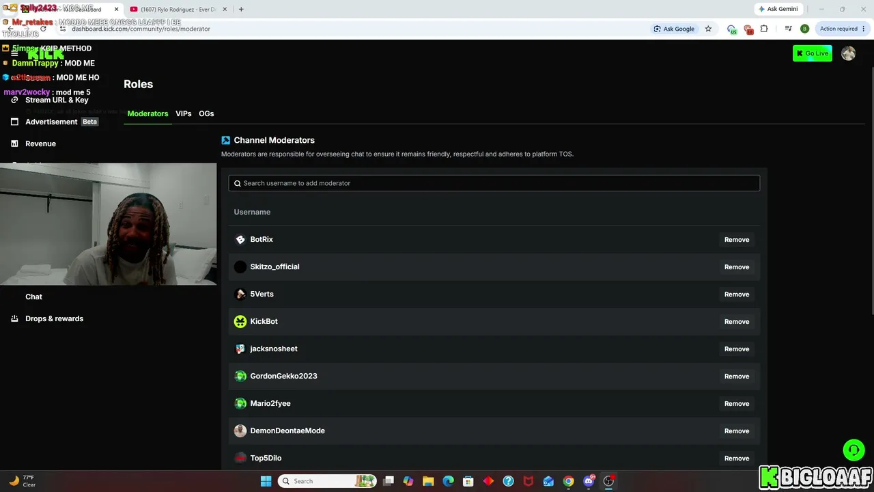Open Microsoft Edge from the taskbar

point(448,481)
